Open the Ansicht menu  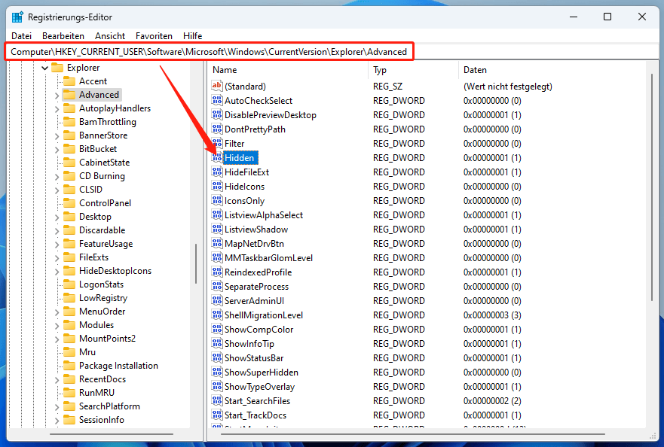click(110, 36)
